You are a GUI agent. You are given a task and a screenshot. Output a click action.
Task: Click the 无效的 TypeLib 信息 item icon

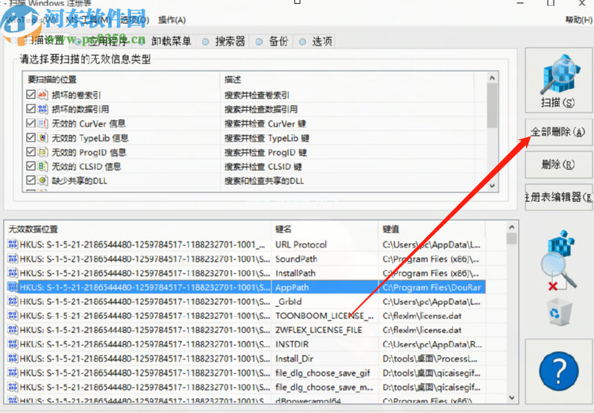point(42,138)
